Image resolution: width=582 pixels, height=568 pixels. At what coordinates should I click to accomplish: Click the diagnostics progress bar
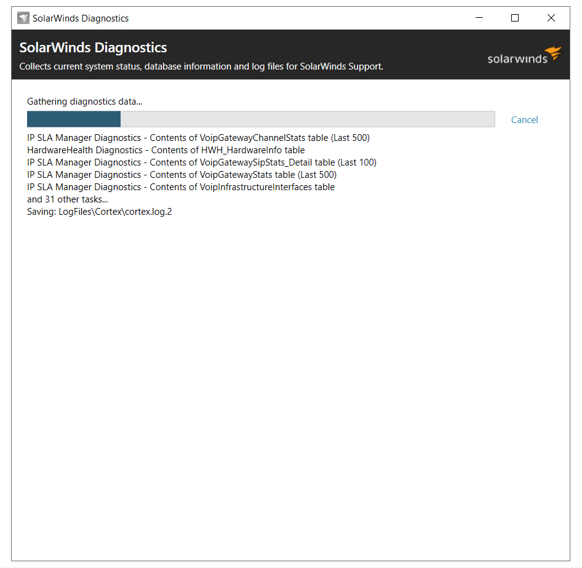tap(261, 119)
